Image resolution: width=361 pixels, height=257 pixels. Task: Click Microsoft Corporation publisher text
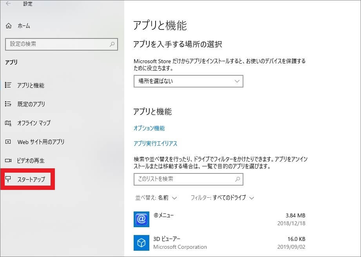[x=180, y=247]
